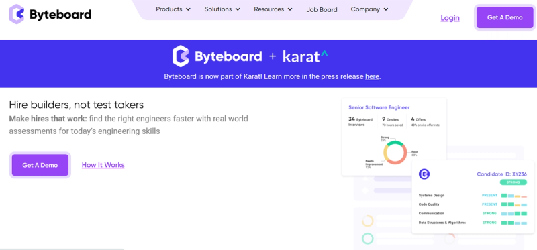Click the Byteboard logo icon in header

coord(16,14)
